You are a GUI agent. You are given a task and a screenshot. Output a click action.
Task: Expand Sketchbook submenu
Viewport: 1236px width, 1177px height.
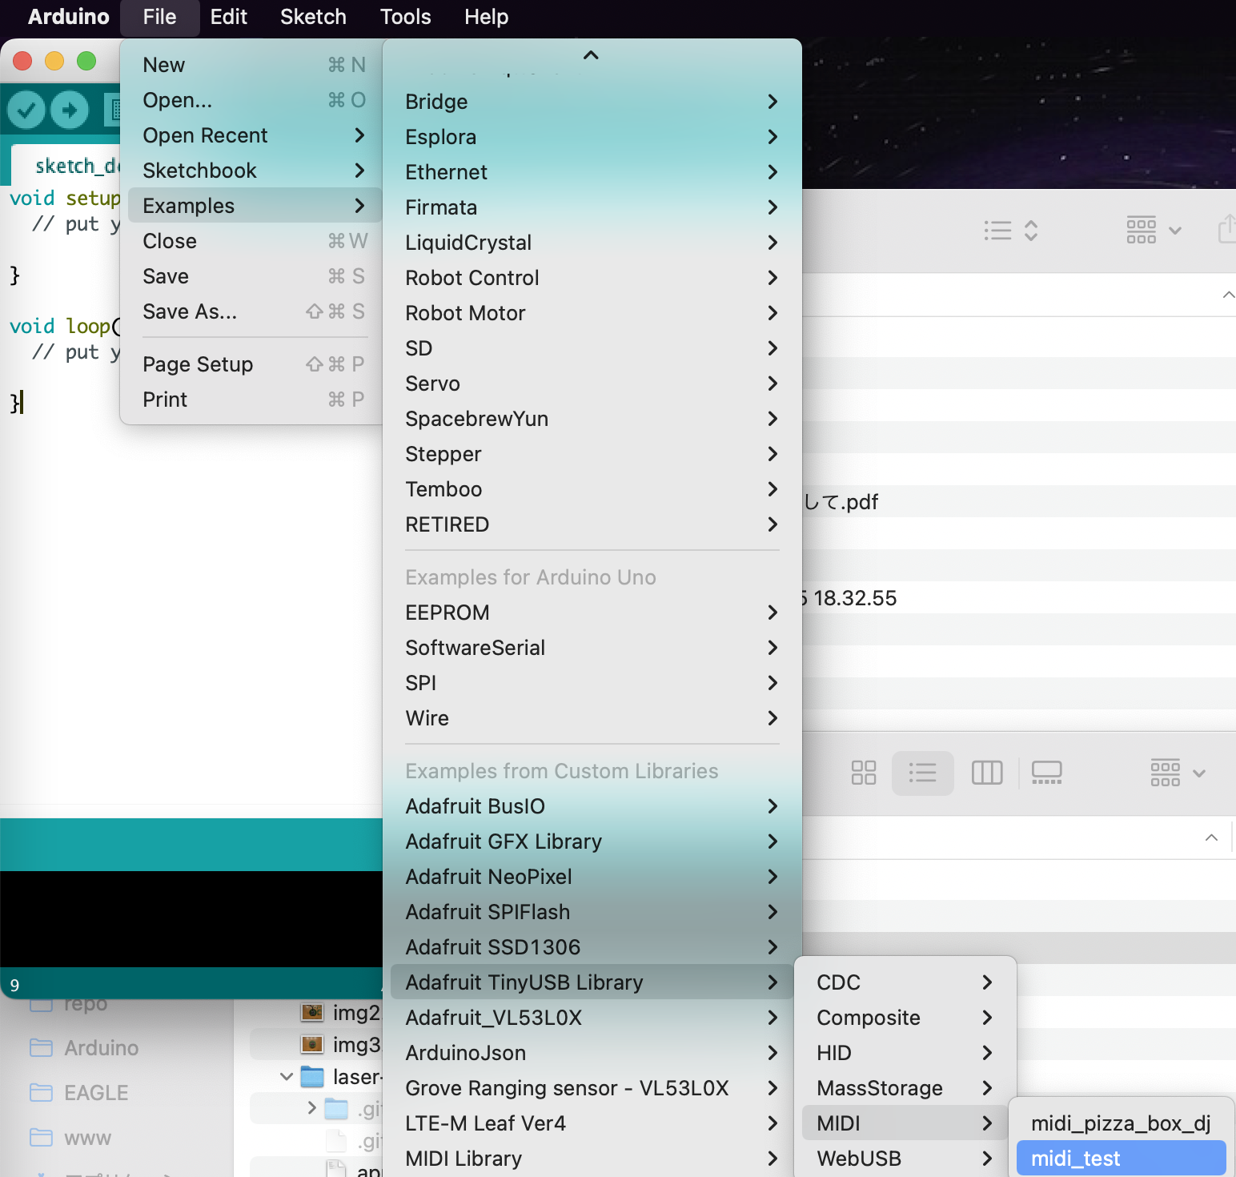[x=255, y=171]
